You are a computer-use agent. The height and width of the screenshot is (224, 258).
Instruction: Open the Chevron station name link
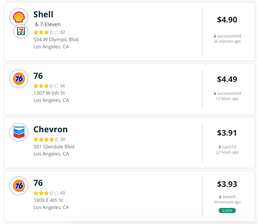pyautogui.click(x=51, y=129)
